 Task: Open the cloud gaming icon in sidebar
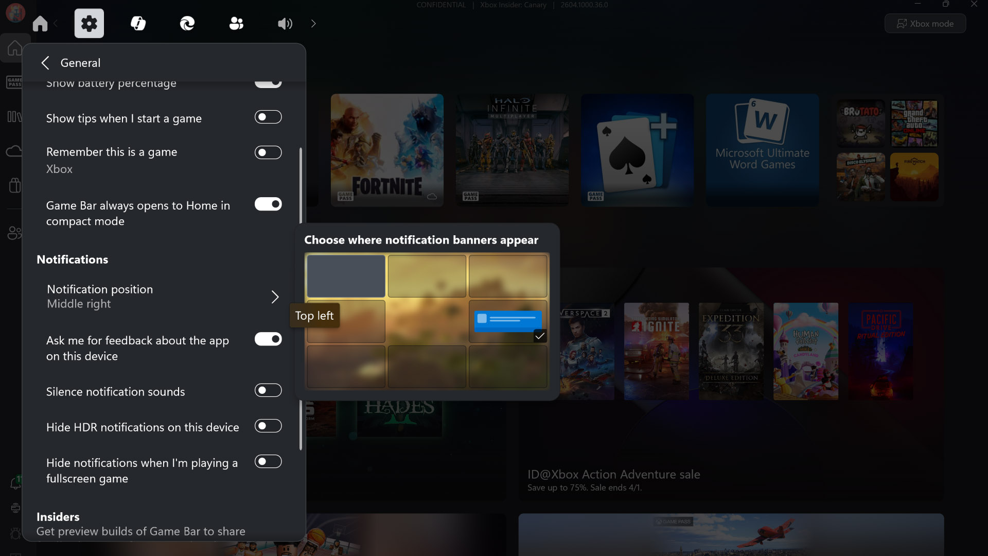click(14, 151)
